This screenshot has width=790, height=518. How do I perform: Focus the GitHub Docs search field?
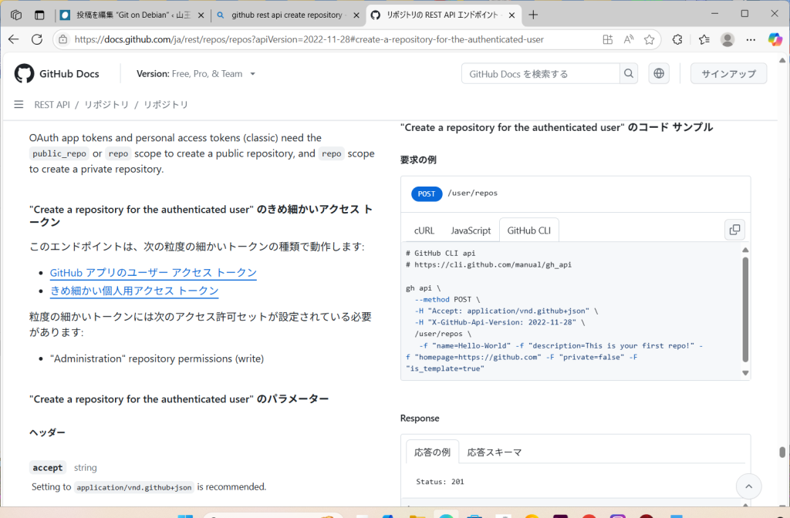pos(540,73)
